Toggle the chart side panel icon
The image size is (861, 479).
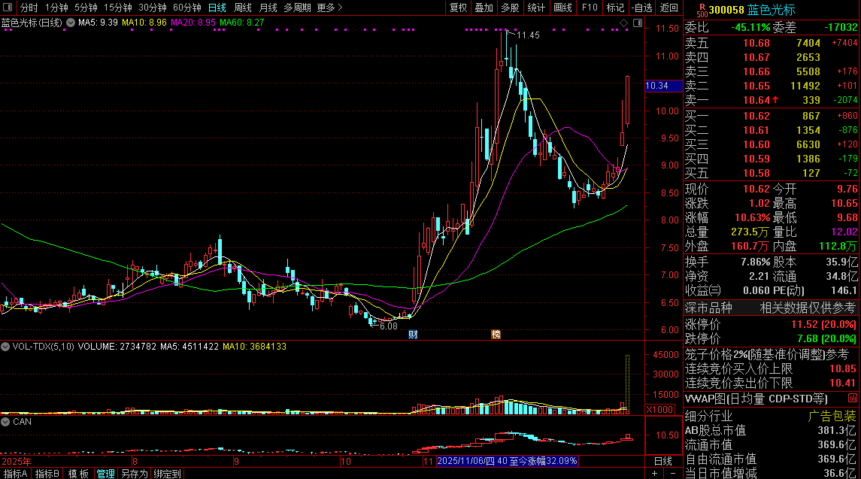point(638,23)
